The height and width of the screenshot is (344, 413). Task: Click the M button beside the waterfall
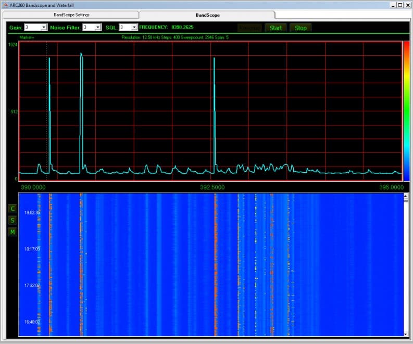[12, 232]
